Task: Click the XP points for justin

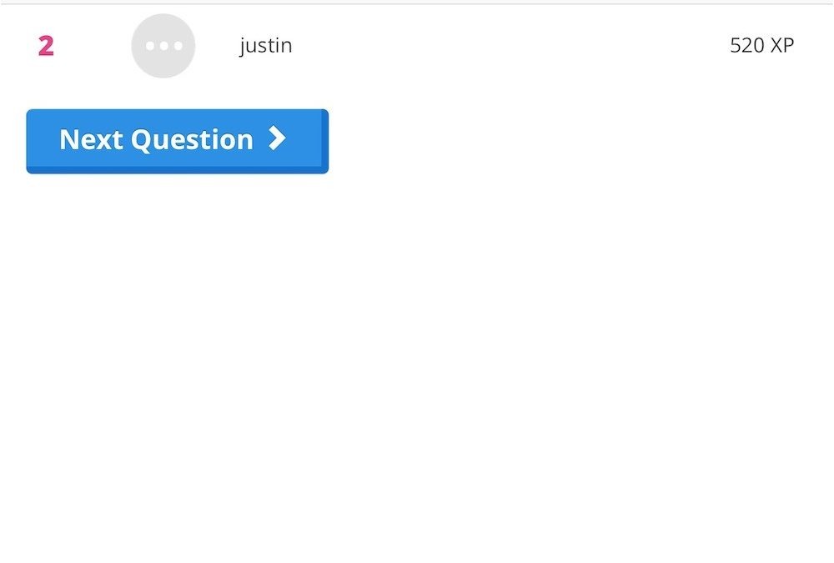Action: (761, 45)
